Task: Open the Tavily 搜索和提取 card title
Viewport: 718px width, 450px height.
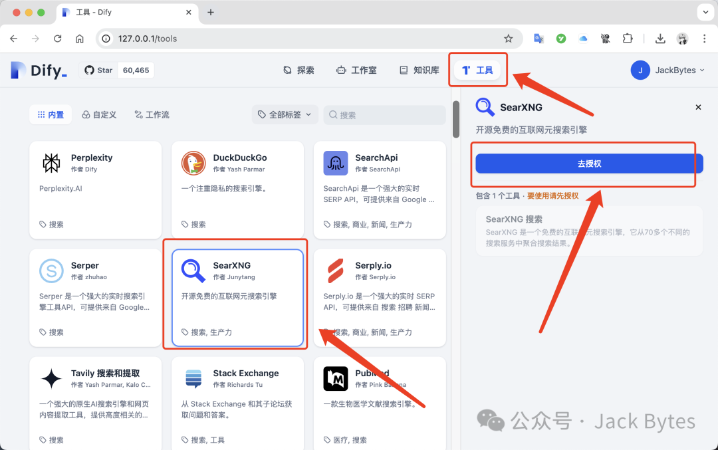Action: click(105, 373)
